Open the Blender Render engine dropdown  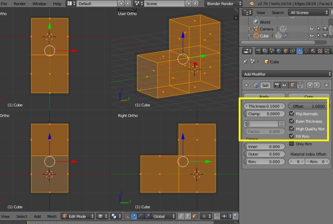pos(223,4)
